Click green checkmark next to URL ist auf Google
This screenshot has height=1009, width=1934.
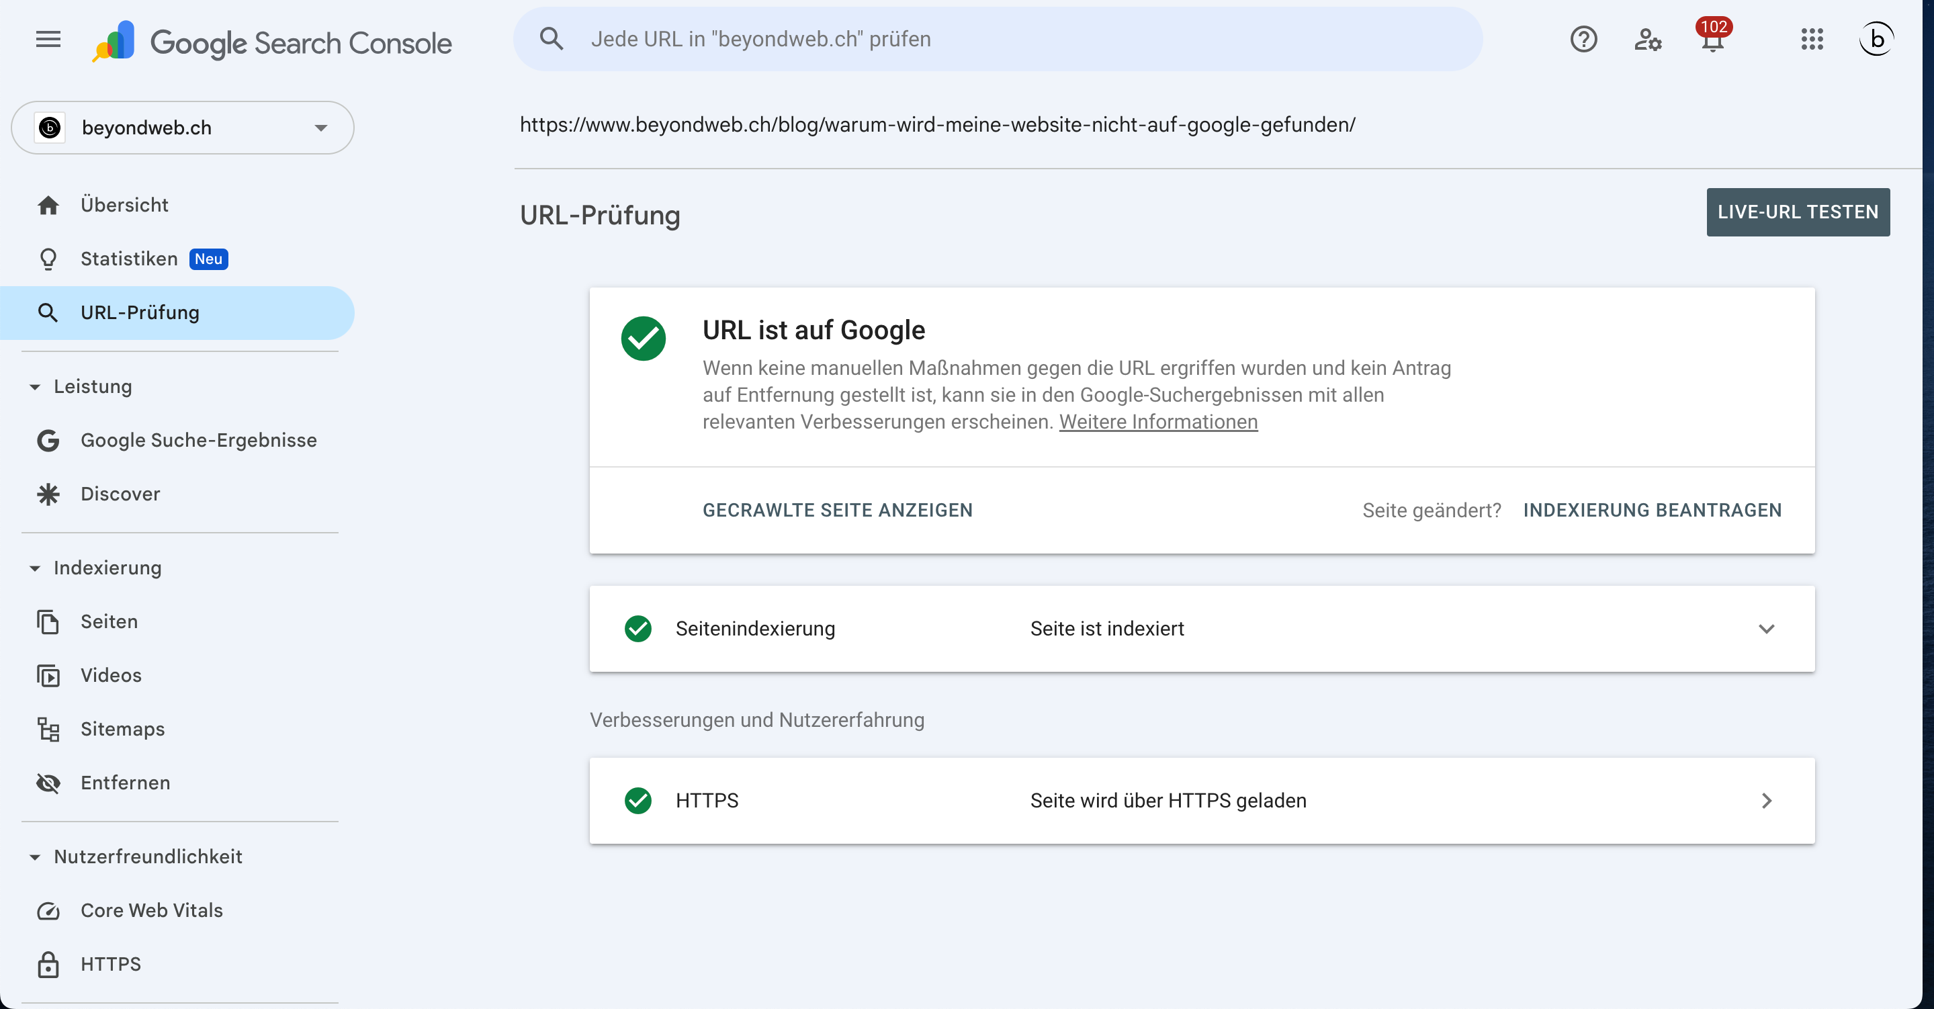(644, 339)
